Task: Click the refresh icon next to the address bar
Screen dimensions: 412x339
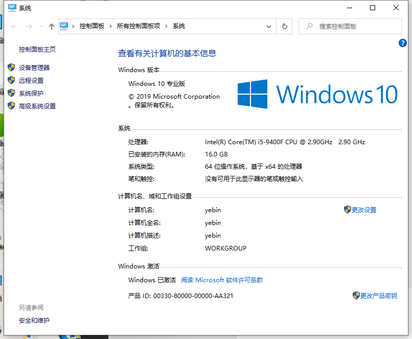Action: (x=284, y=26)
